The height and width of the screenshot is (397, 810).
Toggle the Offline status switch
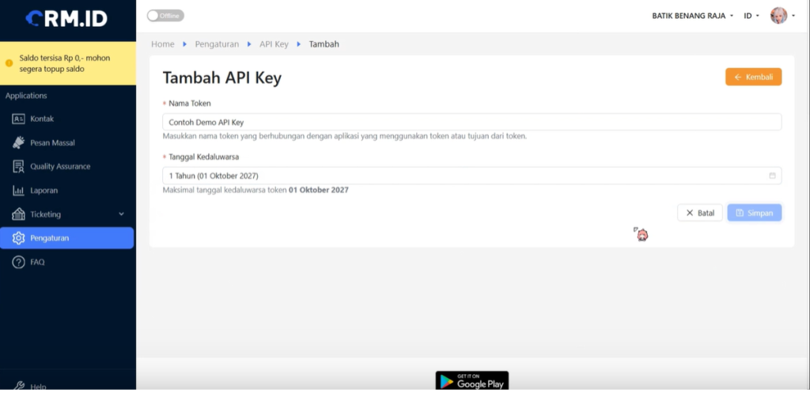[x=165, y=16]
